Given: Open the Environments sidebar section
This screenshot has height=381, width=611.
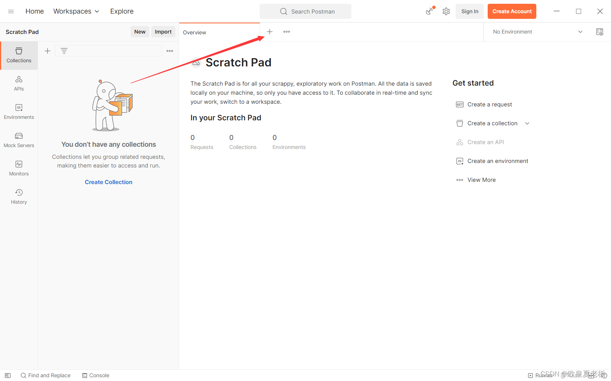Looking at the screenshot, I should [19, 112].
